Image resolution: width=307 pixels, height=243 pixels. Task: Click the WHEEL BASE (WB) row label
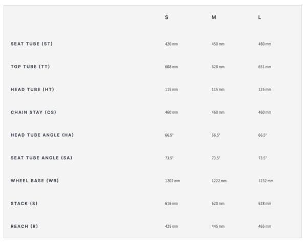(35, 181)
